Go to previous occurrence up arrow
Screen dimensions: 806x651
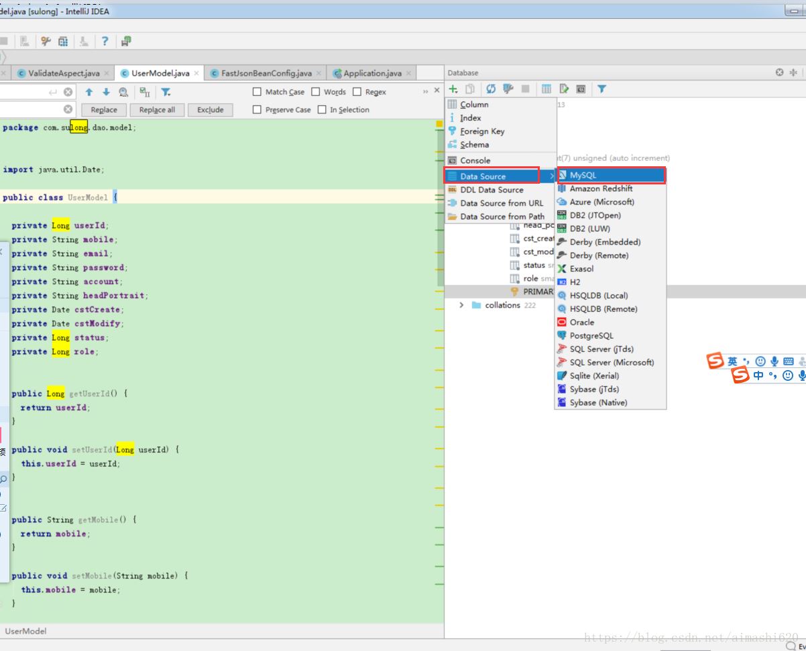[89, 92]
